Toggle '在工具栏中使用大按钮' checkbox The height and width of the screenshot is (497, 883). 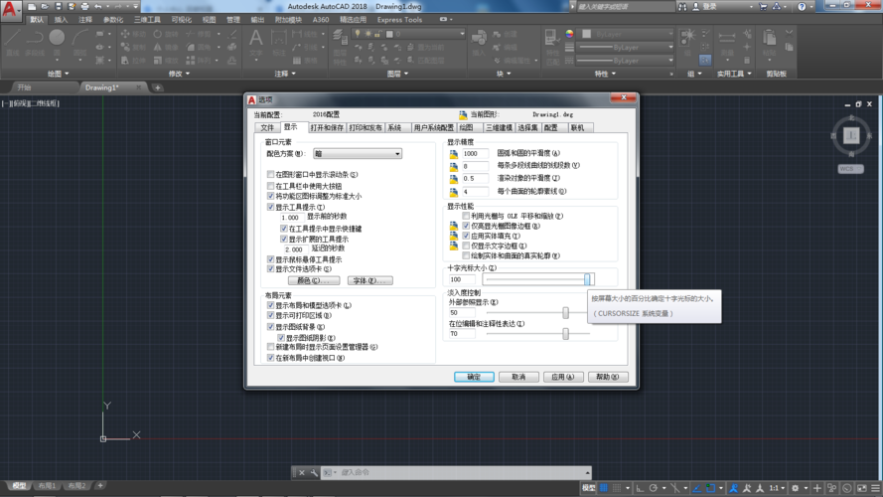271,186
